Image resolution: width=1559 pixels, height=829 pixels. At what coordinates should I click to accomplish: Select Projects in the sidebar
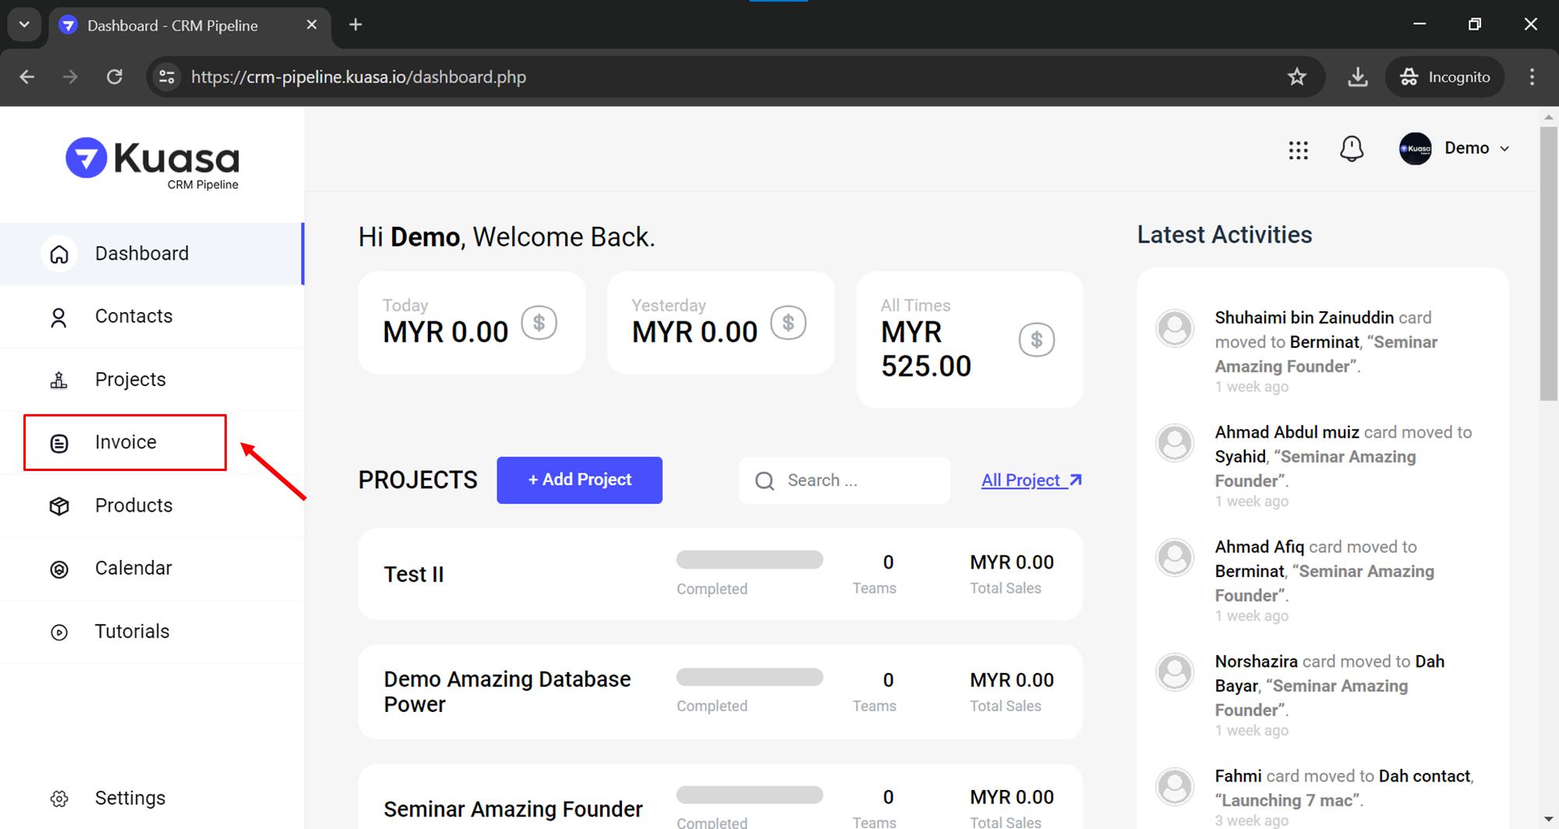(x=130, y=380)
